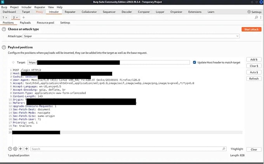
Task: Open the Collaborator tab
Action: (89, 12)
